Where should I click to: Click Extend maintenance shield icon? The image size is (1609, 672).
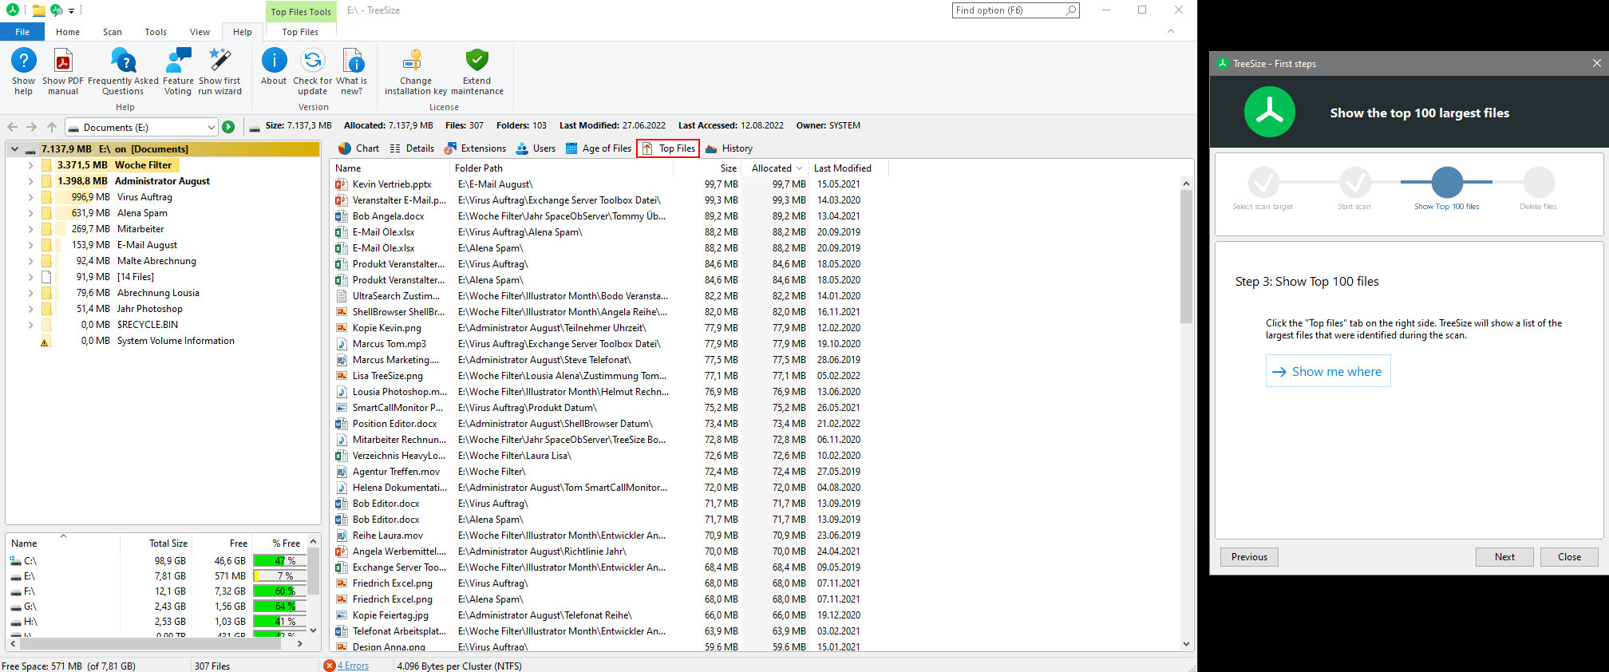click(x=476, y=61)
